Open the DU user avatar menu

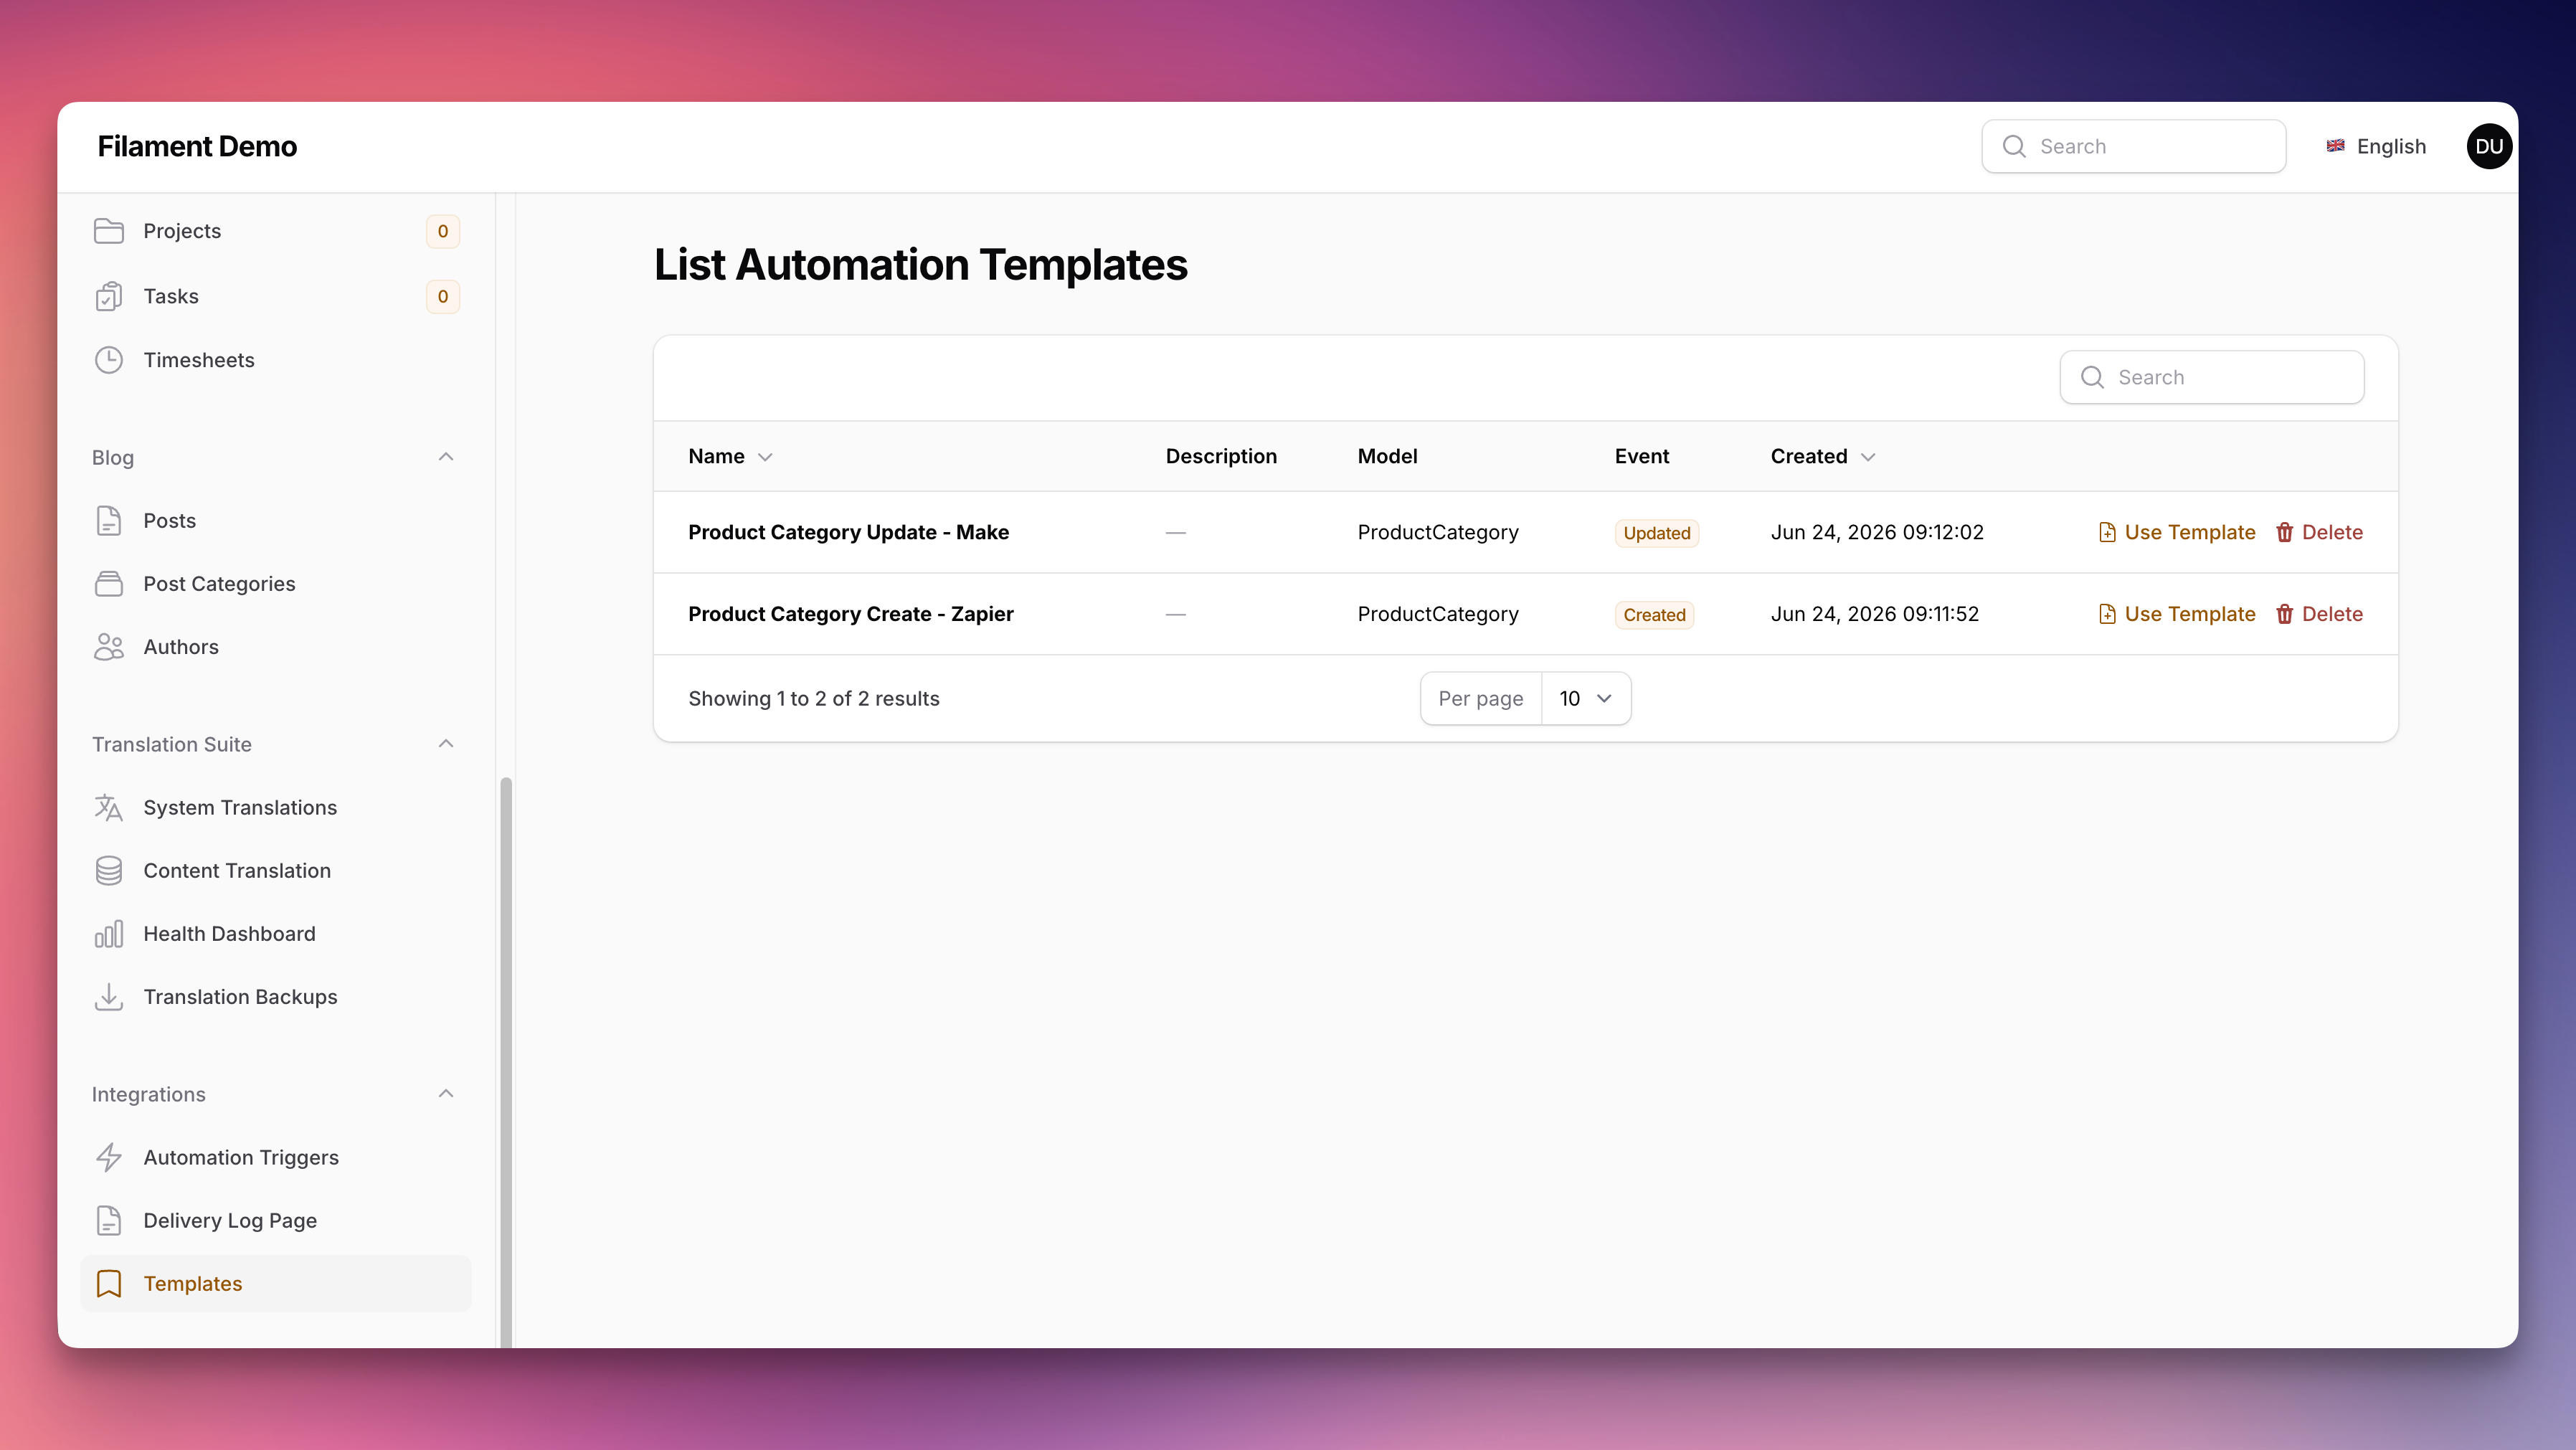(x=2489, y=146)
